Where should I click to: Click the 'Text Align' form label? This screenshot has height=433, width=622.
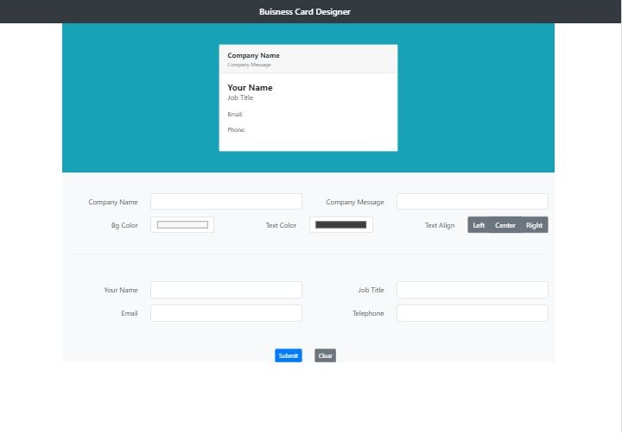pyautogui.click(x=440, y=225)
